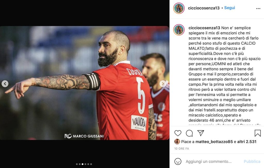Select the last carousel dot indicator
Viewport: 264px width, 168px height.
click(91, 164)
